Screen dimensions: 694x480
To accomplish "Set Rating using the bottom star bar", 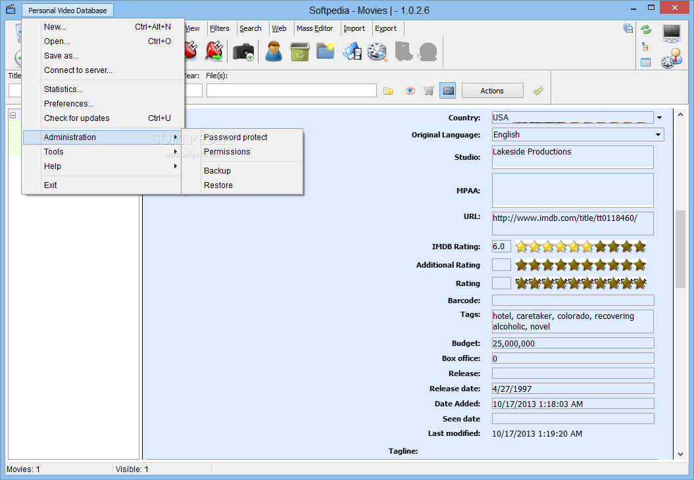I will pos(580,283).
